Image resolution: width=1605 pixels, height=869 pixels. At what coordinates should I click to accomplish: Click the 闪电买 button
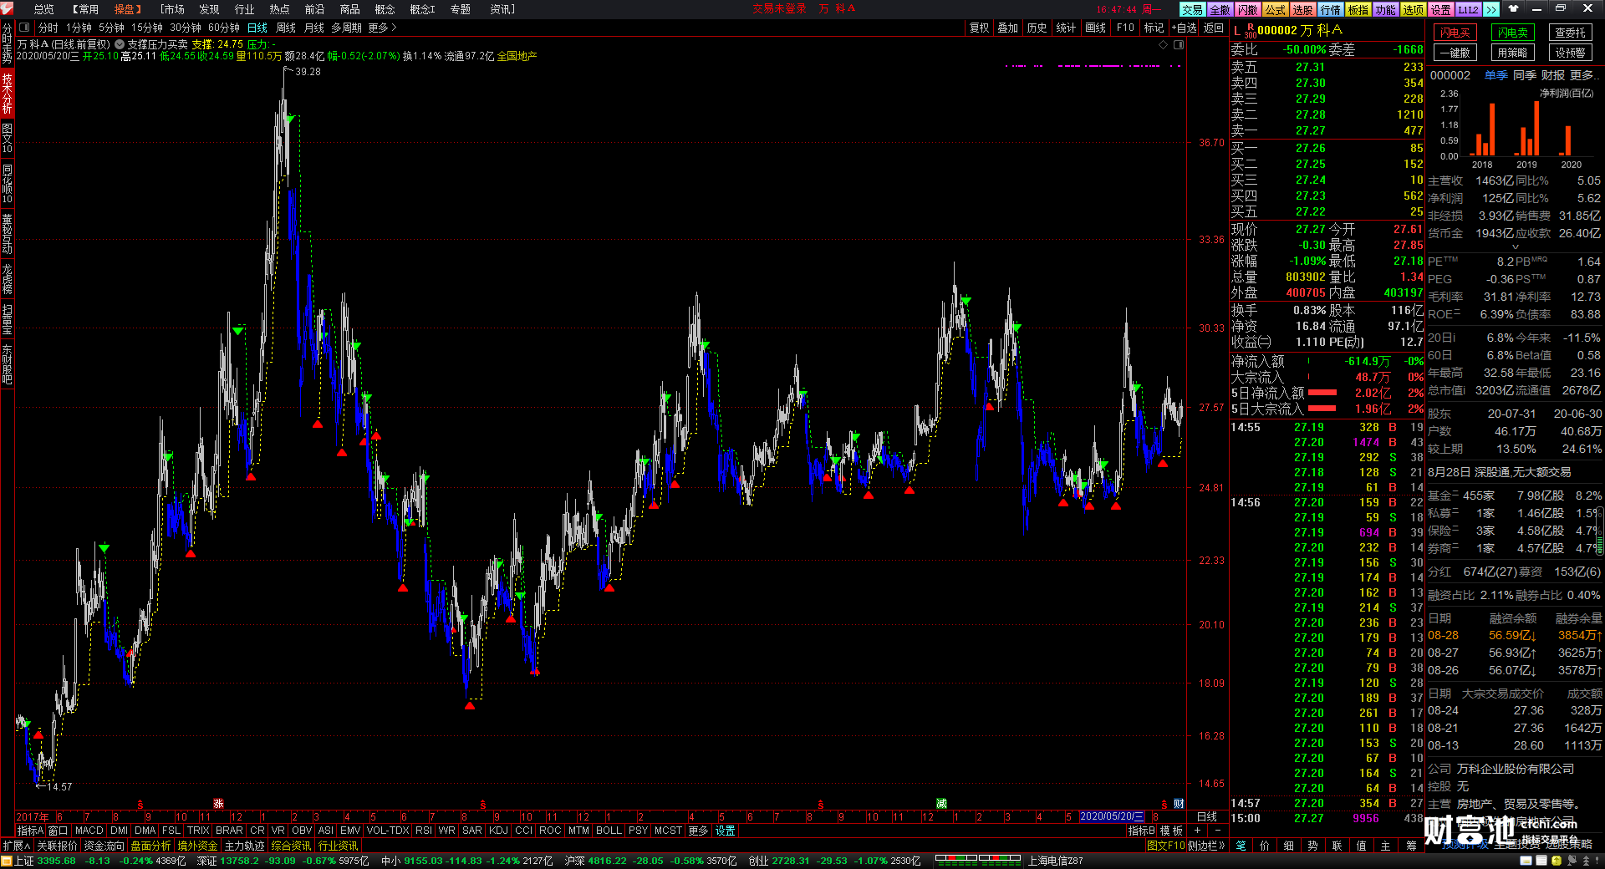click(x=1455, y=33)
